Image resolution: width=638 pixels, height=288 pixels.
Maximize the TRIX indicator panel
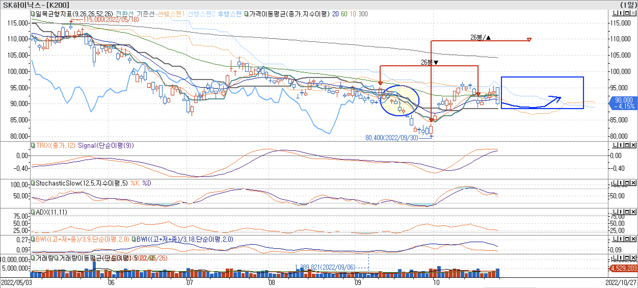[627, 145]
